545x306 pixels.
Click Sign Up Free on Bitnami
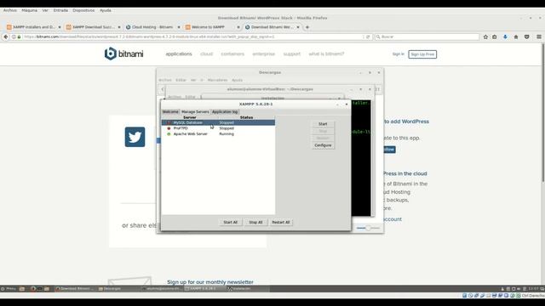(x=422, y=54)
